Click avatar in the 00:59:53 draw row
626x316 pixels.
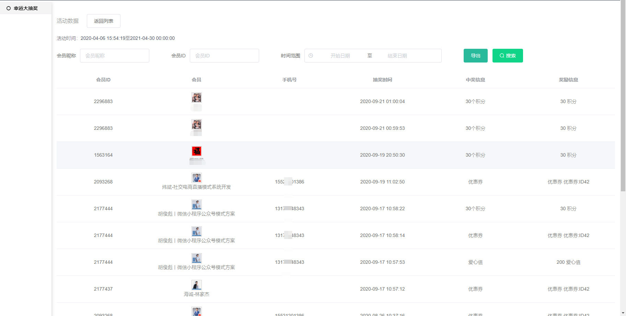click(x=197, y=124)
